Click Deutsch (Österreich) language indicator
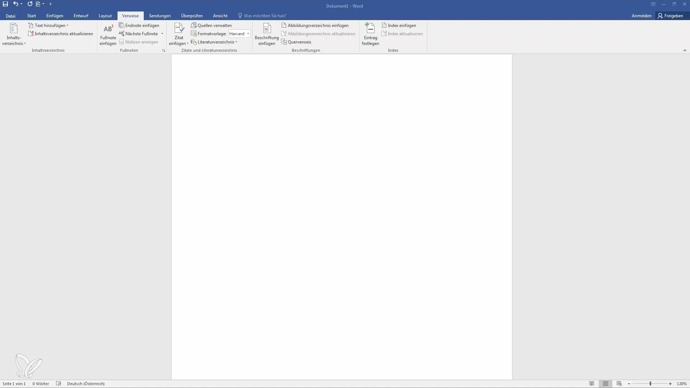Screen dimensions: 690x388 pyautogui.click(x=86, y=384)
